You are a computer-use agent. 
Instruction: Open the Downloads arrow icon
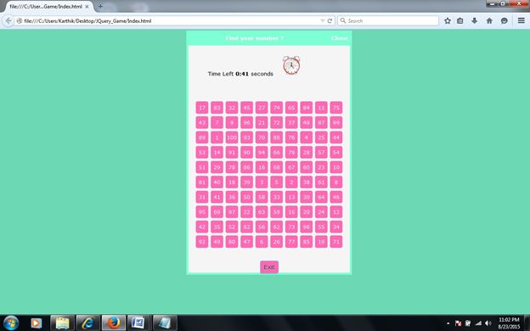pos(475,20)
